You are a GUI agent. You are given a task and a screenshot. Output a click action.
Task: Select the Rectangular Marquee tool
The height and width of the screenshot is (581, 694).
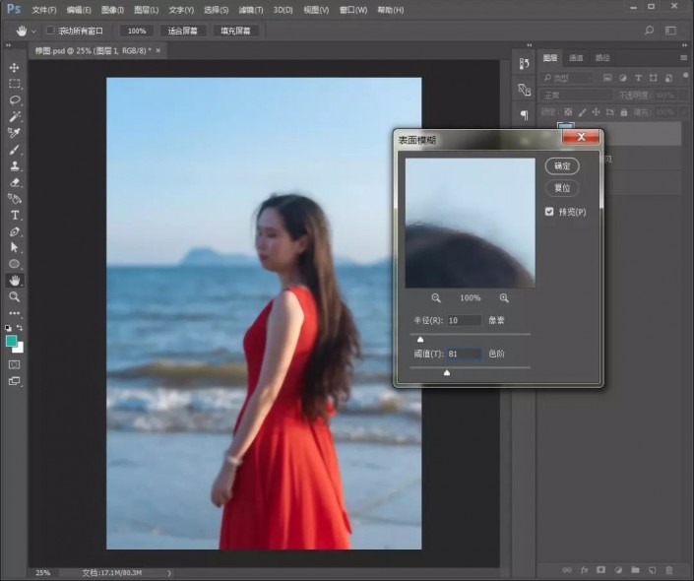click(14, 84)
